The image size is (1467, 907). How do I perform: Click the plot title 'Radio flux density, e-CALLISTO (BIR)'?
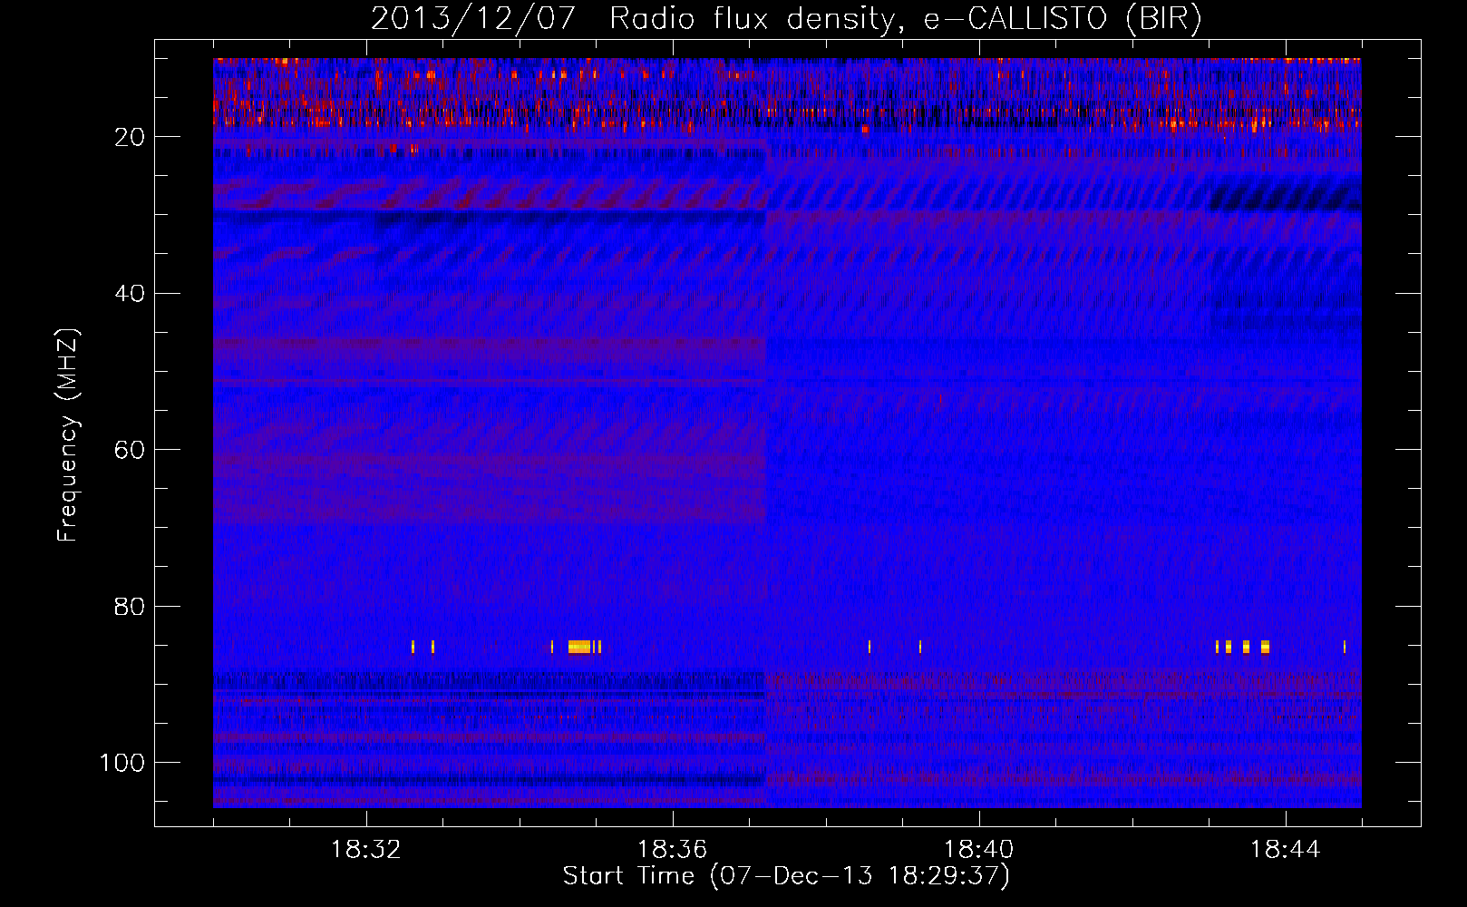point(905,19)
